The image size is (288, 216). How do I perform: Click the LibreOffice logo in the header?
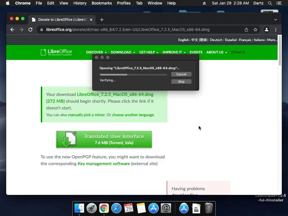(56, 52)
